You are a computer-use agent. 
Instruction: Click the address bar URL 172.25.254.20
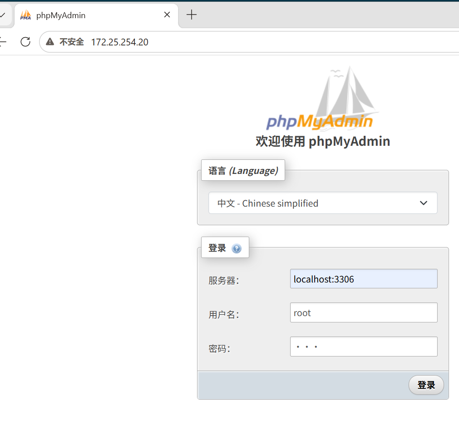click(120, 42)
